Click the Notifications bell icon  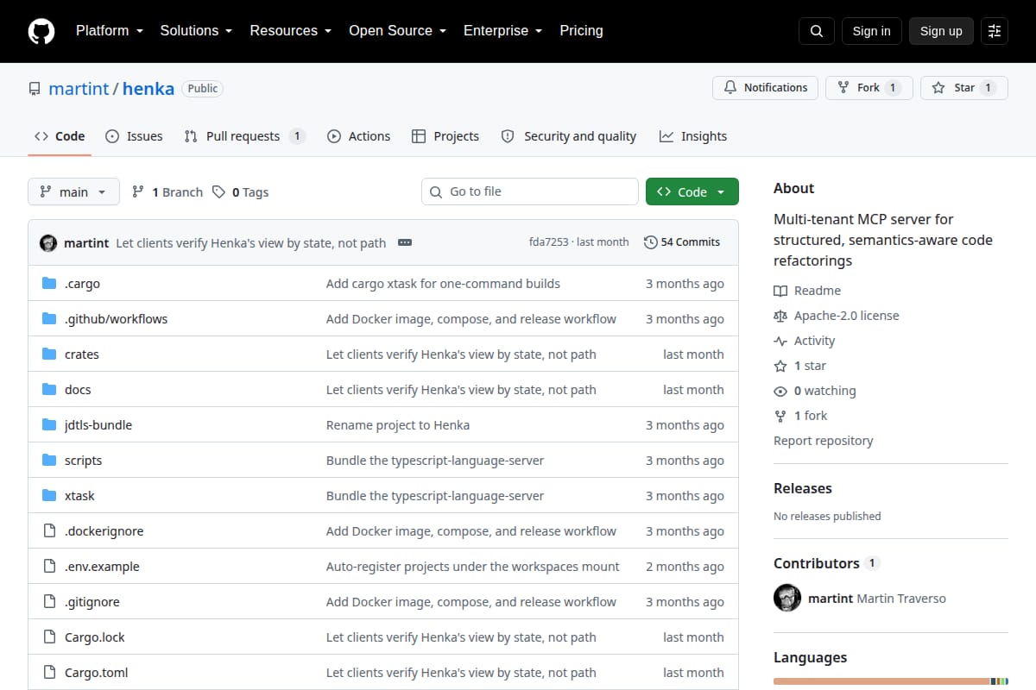point(730,88)
